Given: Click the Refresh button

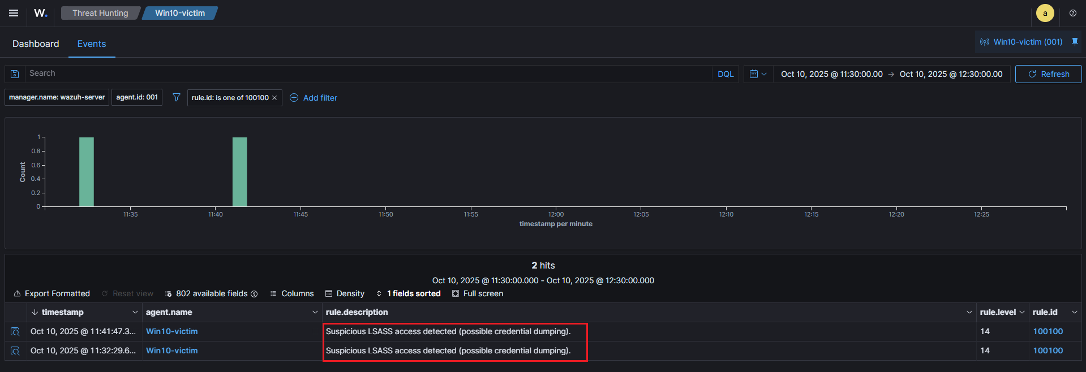Looking at the screenshot, I should (1048, 74).
